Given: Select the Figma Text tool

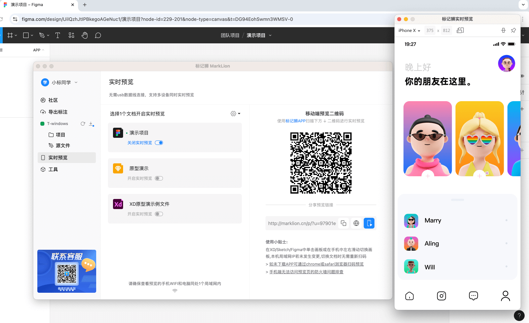Looking at the screenshot, I should (58, 35).
